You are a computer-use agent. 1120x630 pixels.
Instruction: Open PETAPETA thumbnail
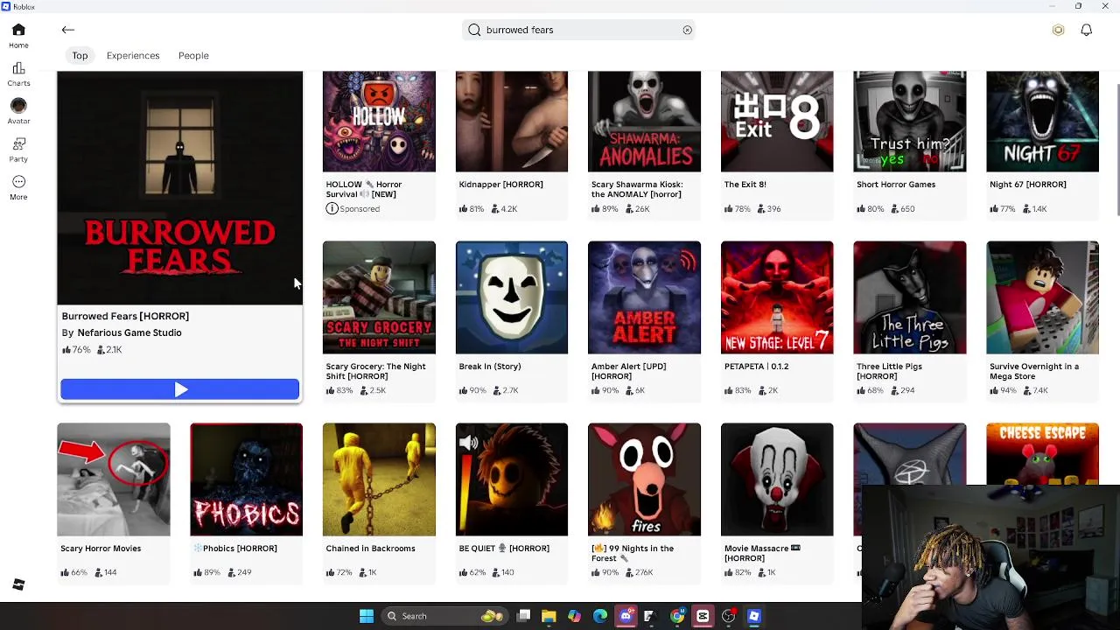pos(777,297)
